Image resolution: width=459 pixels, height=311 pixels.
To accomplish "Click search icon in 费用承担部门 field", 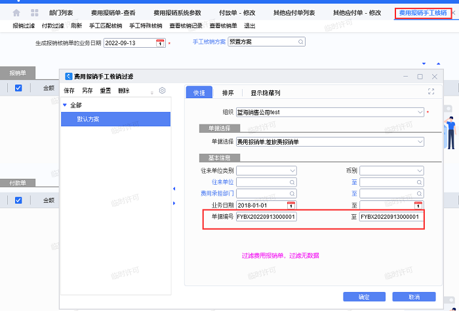I will click(x=291, y=193).
